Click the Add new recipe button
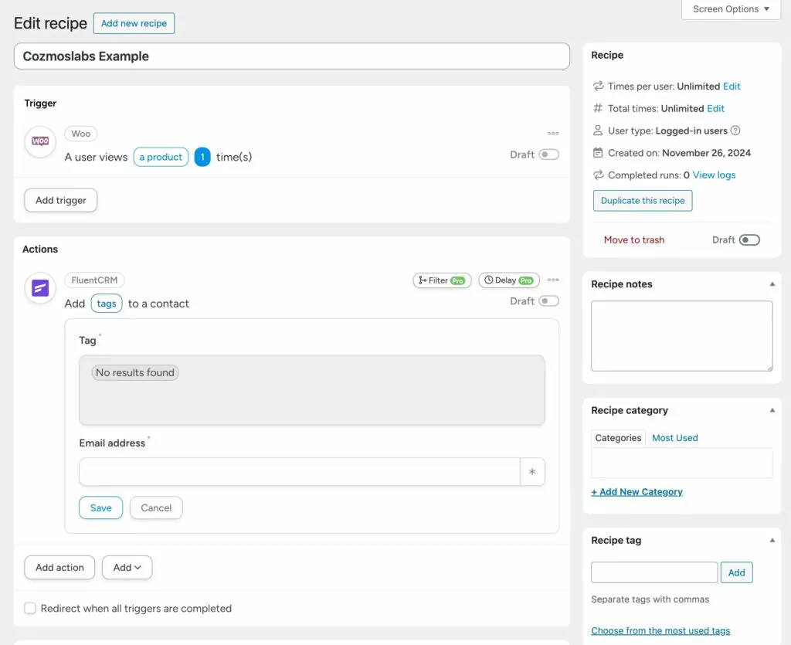791x645 pixels. (134, 23)
